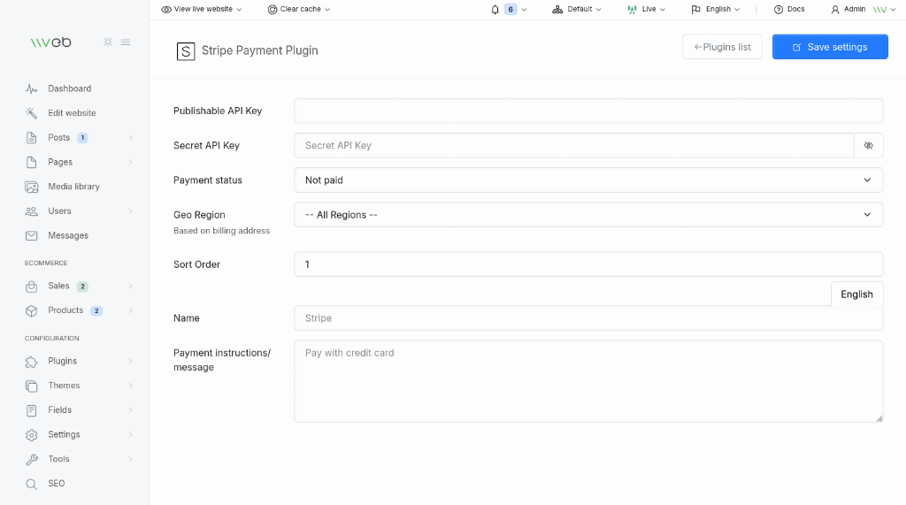Click the Vvveb logo in top bar
The height and width of the screenshot is (505, 906).
pyautogui.click(x=879, y=9)
